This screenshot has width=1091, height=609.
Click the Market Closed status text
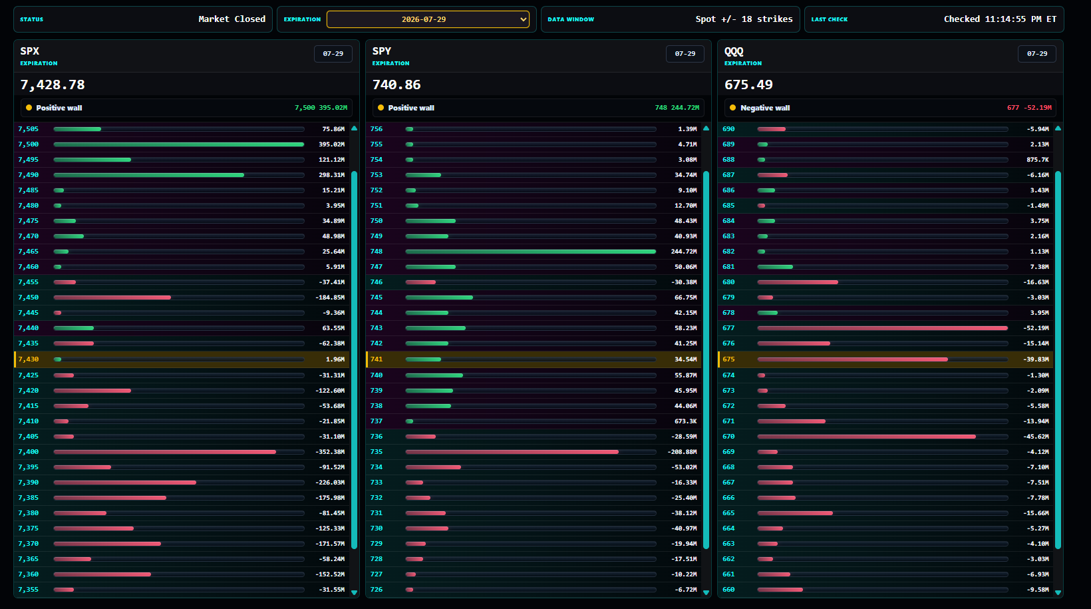point(232,19)
